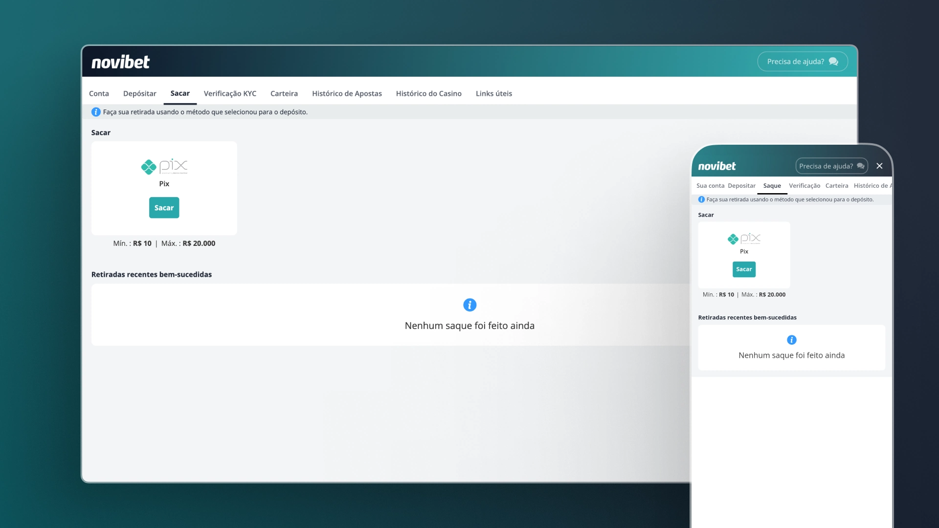Click 'Mín. : R$ 10' text on desktop
This screenshot has width=939, height=528.
tap(133, 243)
